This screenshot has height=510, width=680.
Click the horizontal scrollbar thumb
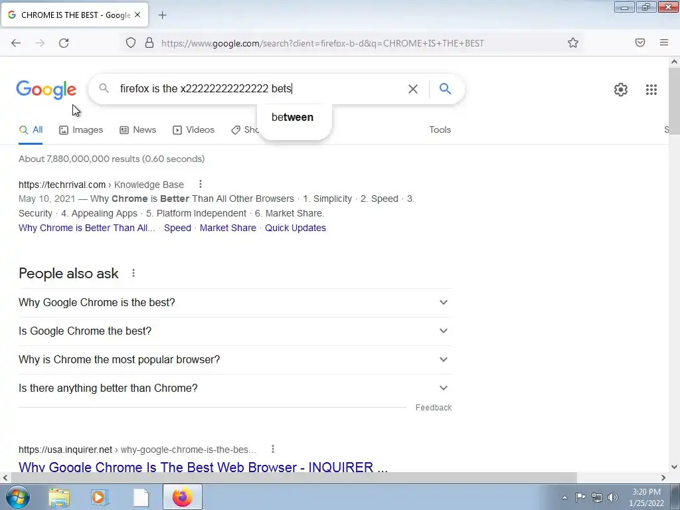click(x=294, y=477)
